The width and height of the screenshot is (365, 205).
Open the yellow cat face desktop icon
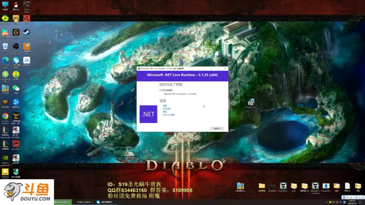[16, 20]
